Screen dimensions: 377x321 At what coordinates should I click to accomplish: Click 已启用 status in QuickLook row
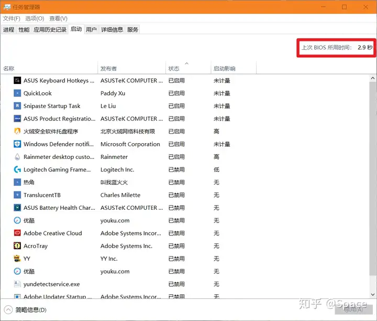tap(176, 93)
